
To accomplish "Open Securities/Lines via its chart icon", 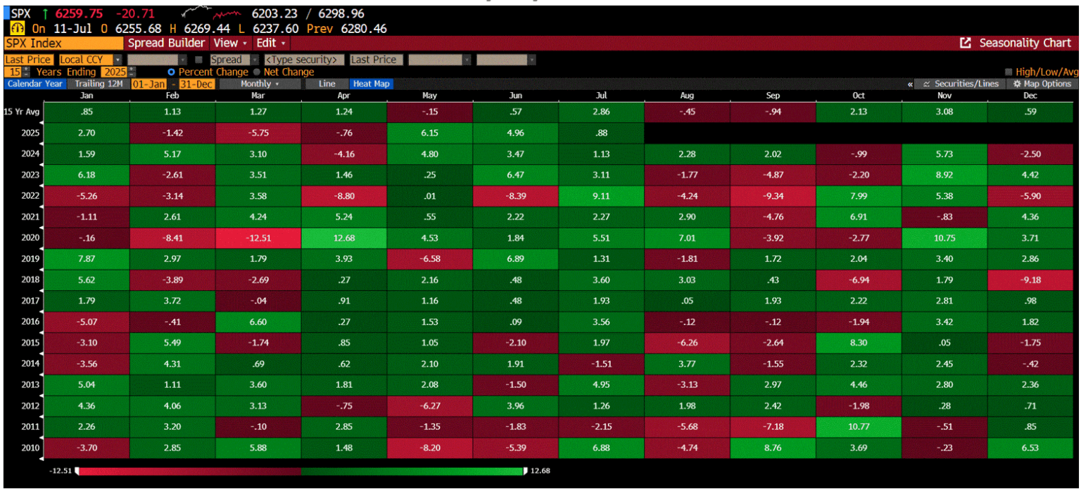I will coord(927,84).
